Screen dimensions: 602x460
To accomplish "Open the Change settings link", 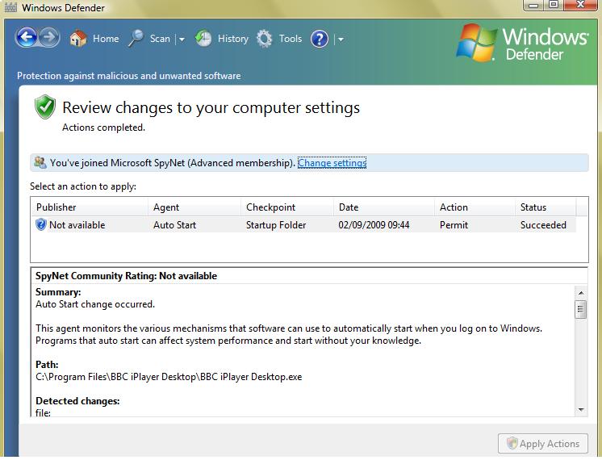I will click(x=332, y=163).
